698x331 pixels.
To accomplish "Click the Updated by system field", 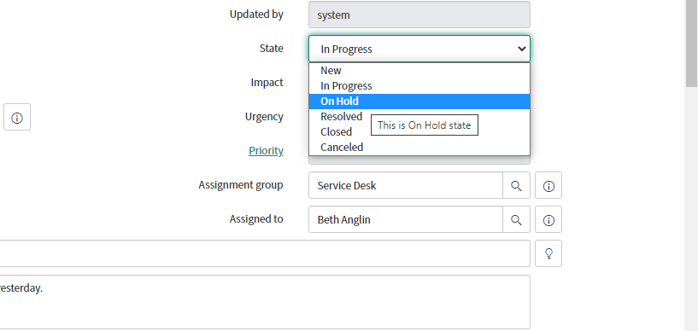I will [x=419, y=15].
